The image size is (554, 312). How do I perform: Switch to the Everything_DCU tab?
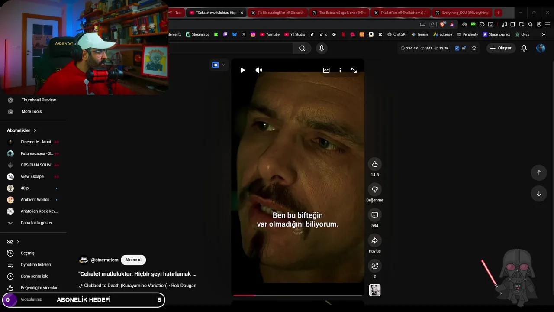[x=462, y=13]
